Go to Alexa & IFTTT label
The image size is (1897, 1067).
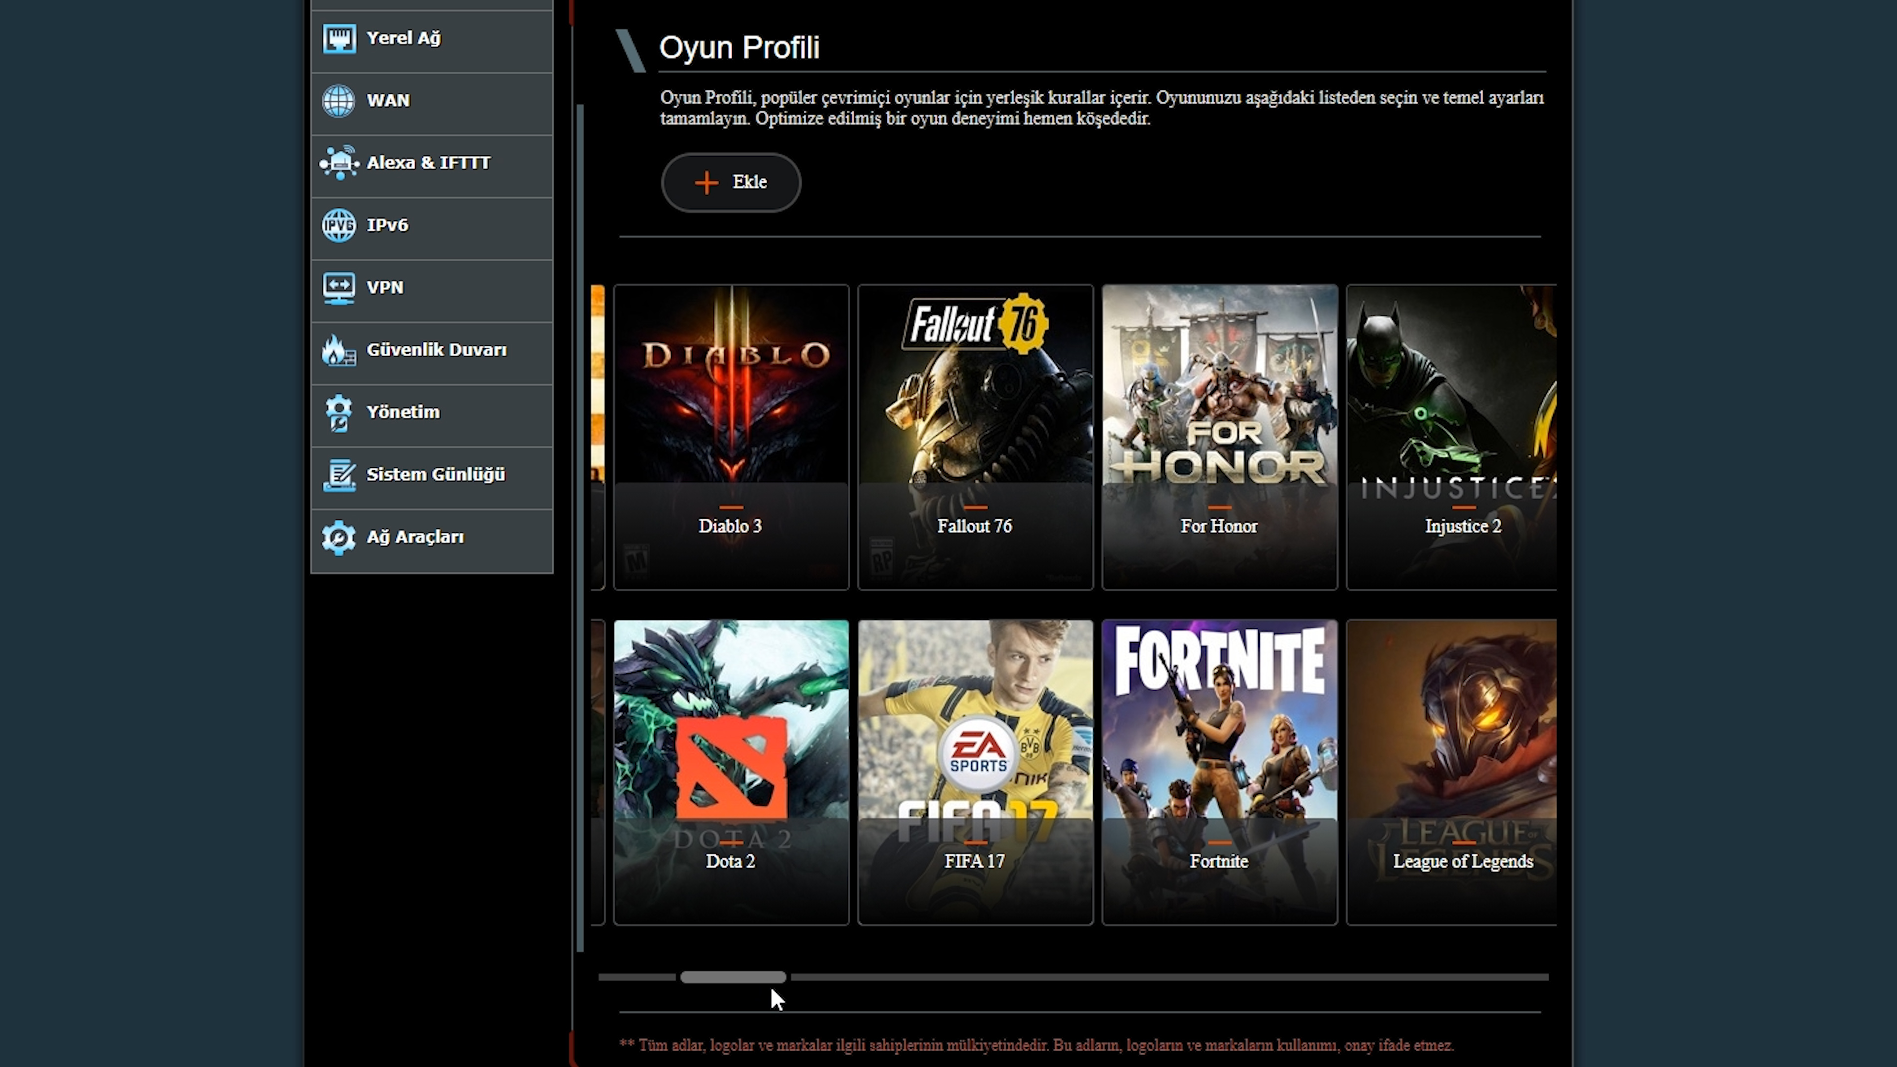(x=429, y=163)
